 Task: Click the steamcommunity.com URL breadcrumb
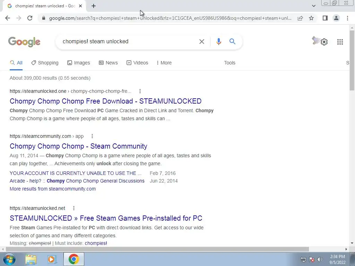click(x=47, y=136)
